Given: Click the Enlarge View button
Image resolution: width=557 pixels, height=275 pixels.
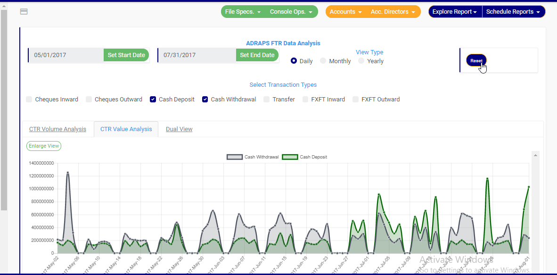Looking at the screenshot, I should coord(44,146).
